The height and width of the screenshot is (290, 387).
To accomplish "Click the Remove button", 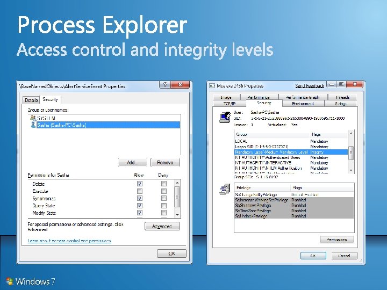I will tap(165, 163).
